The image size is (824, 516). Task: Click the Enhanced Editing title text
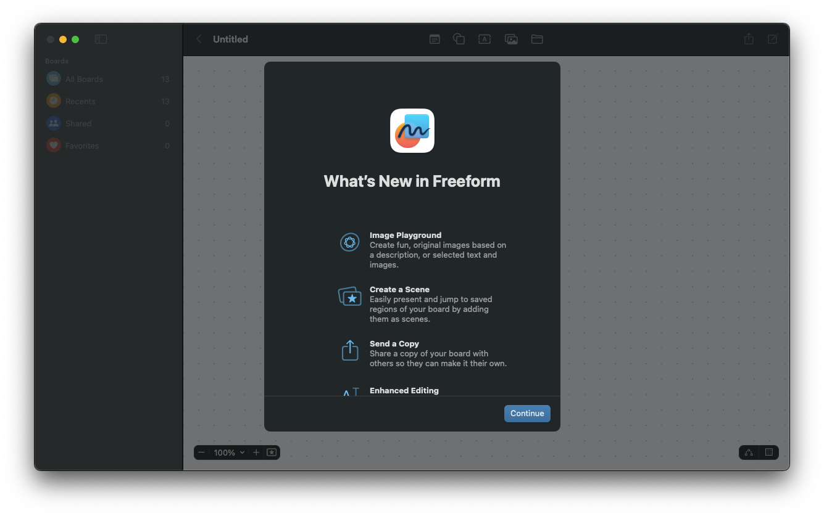404,390
